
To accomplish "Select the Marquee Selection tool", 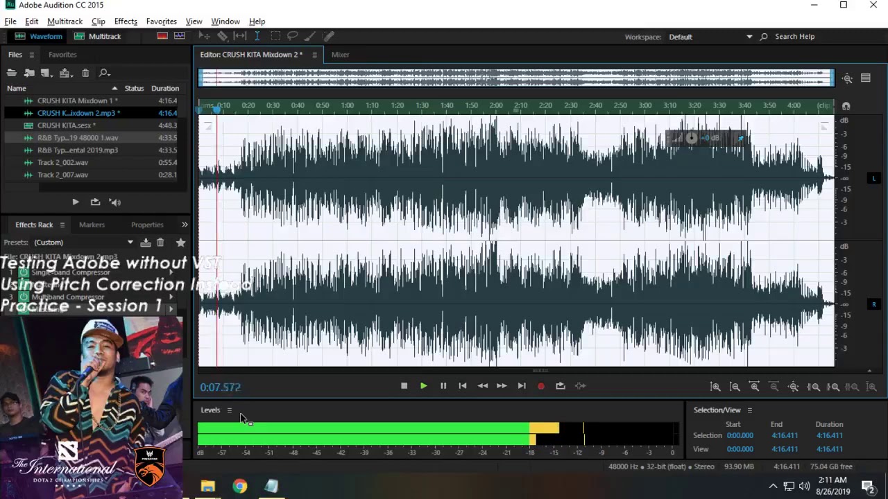I will (275, 36).
